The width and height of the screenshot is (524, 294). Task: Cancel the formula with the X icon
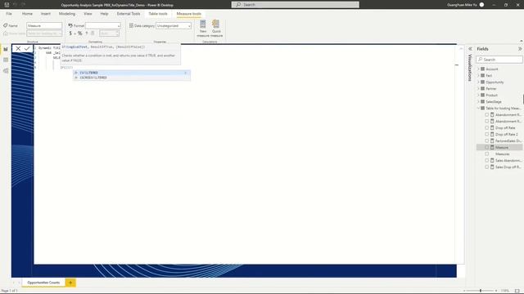18,49
